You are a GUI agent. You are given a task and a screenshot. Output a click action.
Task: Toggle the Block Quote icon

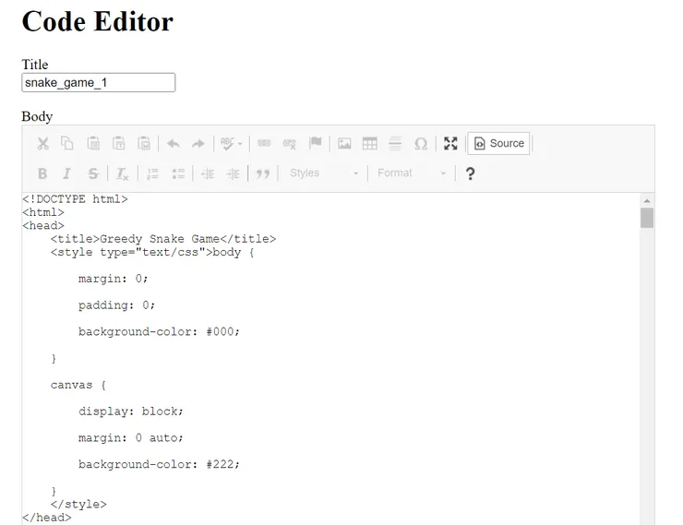[x=263, y=173]
